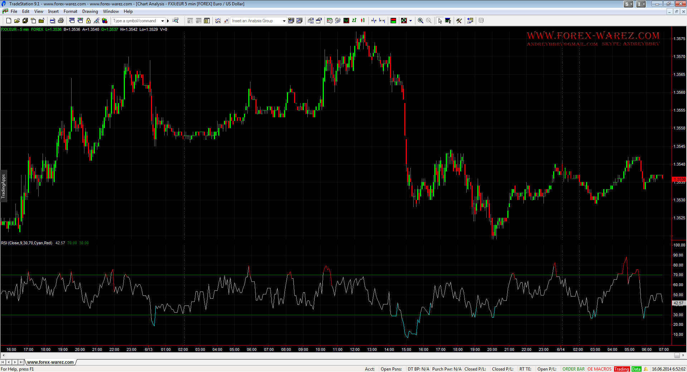Click the hammer tools icon
The width and height of the screenshot is (687, 372).
pos(459,21)
